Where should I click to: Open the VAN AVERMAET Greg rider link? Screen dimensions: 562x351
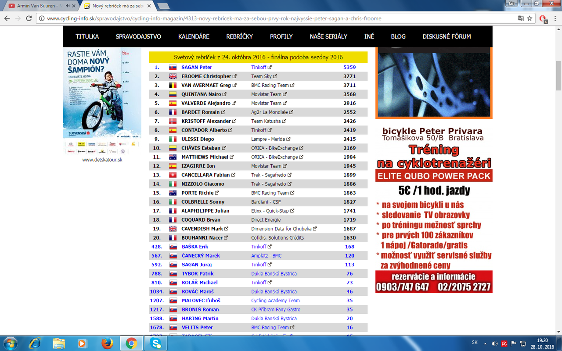206,85
